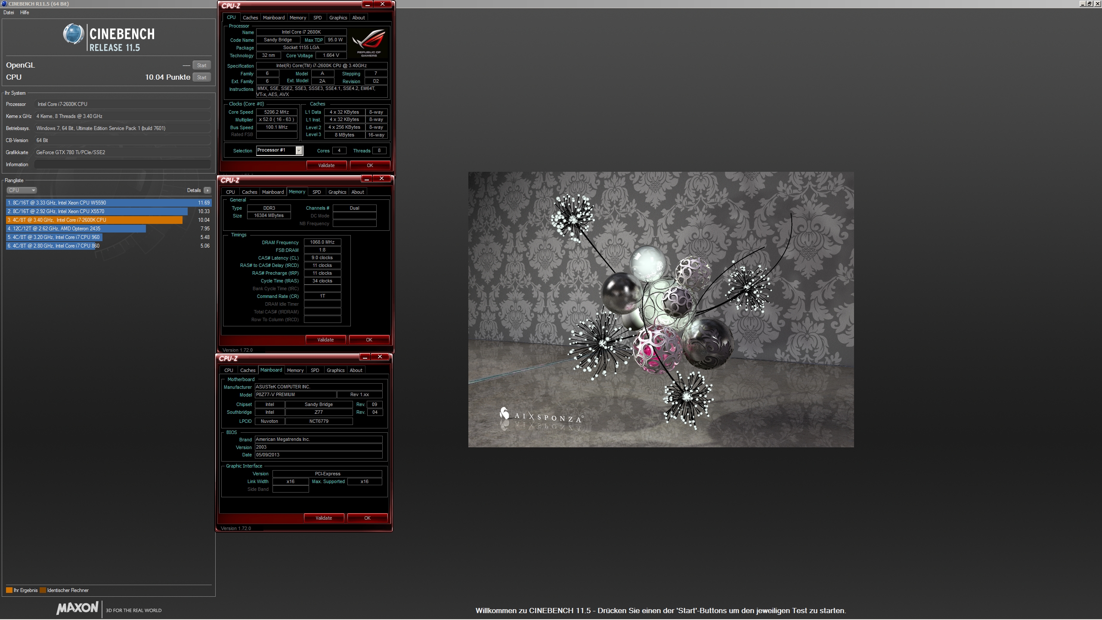Click the Details arrow button in Rangliste

[207, 190]
